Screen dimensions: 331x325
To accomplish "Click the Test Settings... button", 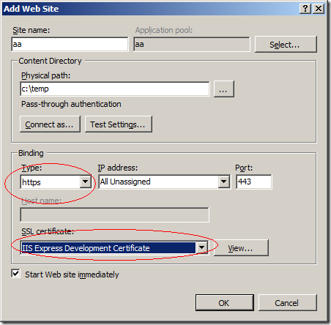I will point(119,124).
